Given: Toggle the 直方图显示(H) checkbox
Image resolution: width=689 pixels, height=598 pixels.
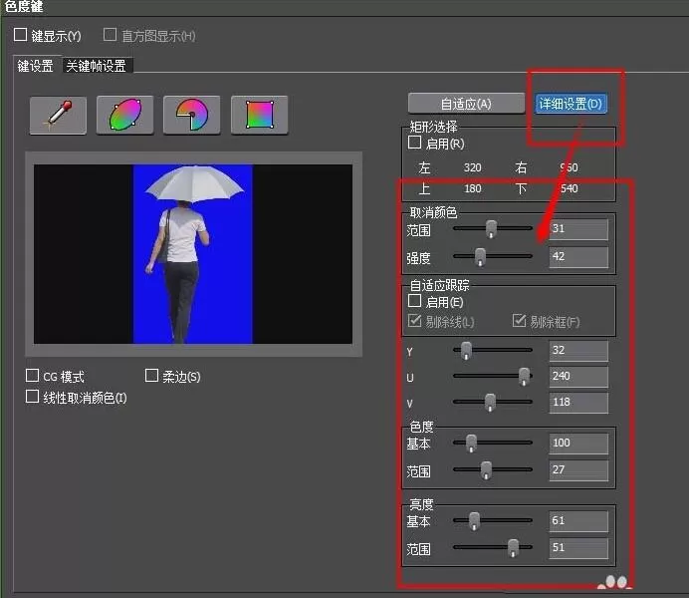Looking at the screenshot, I should click(110, 35).
